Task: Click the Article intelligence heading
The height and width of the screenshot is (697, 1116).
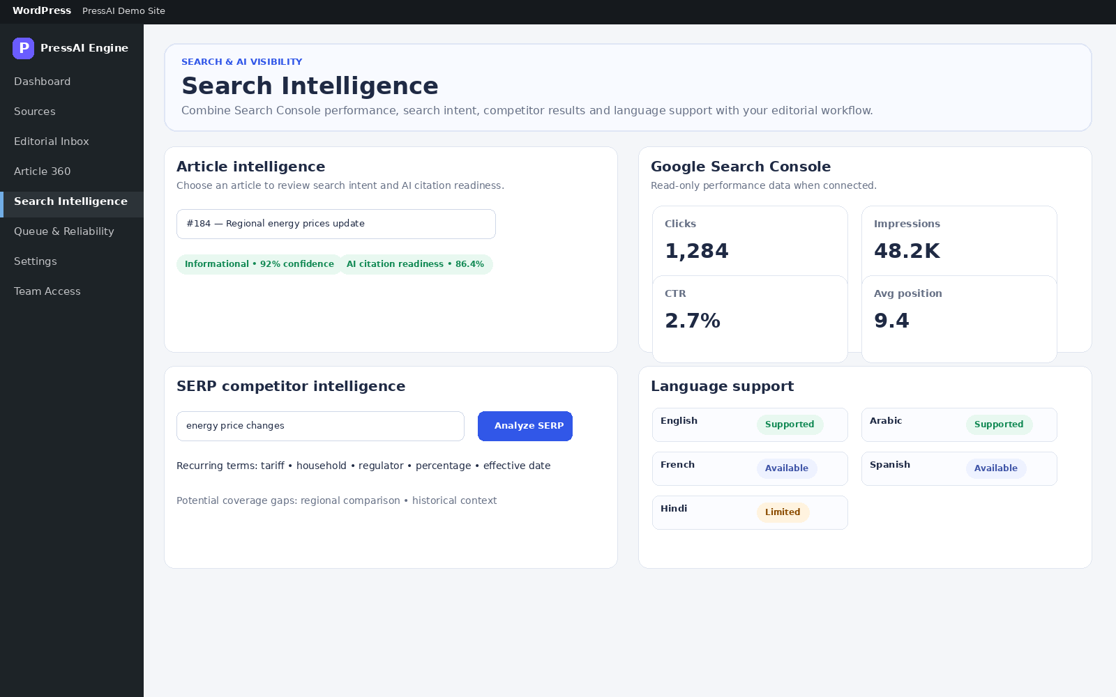Action: tap(251, 167)
